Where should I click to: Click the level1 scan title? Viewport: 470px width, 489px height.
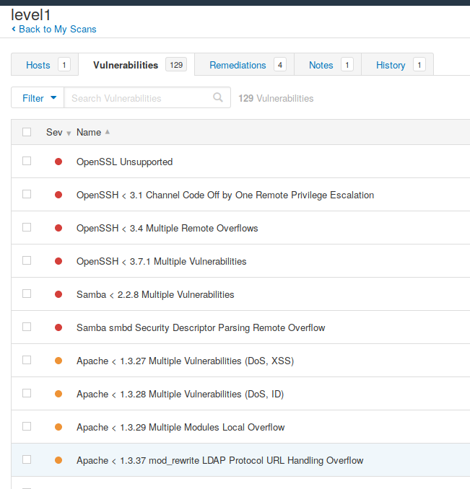click(30, 14)
